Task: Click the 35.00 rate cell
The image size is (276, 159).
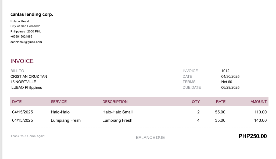Action: (x=220, y=120)
